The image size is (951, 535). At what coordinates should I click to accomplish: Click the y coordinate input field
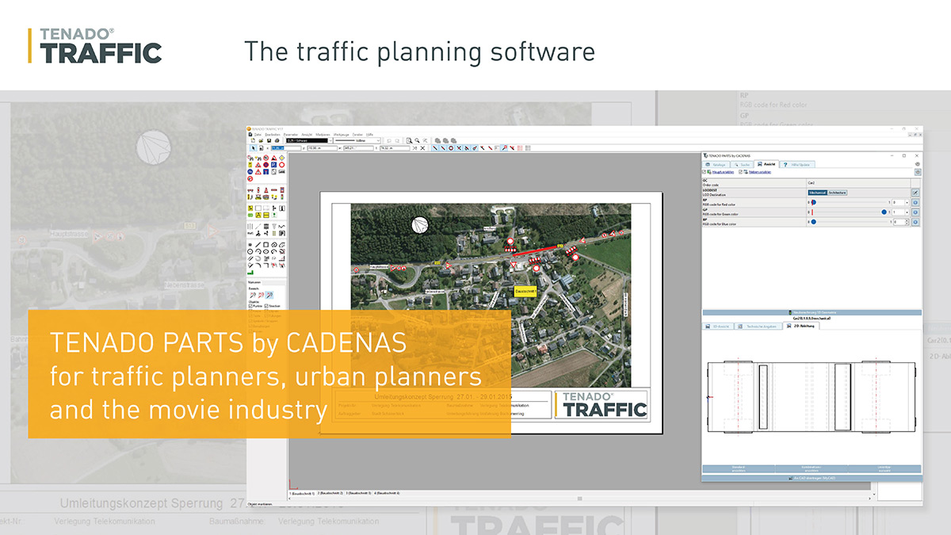pyautogui.click(x=322, y=148)
